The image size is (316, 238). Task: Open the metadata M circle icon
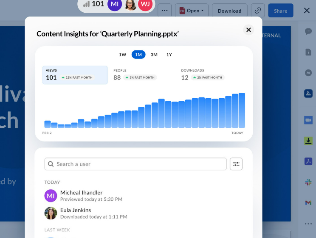[308, 73]
